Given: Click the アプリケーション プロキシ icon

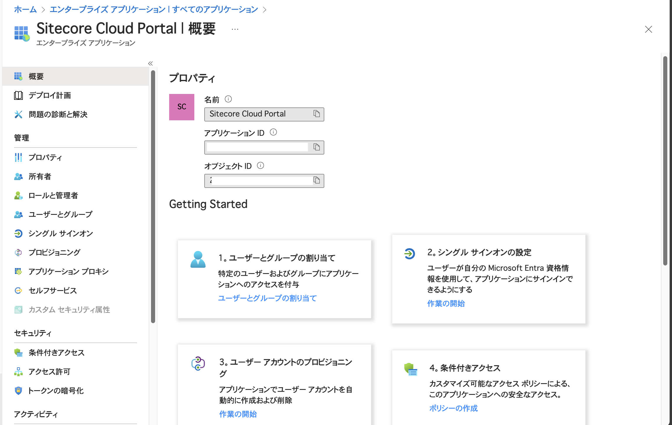Looking at the screenshot, I should 18,272.
